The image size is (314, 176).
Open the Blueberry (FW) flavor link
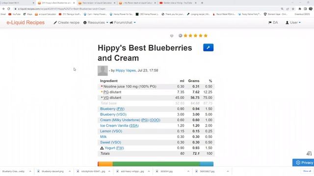(x=112, y=109)
